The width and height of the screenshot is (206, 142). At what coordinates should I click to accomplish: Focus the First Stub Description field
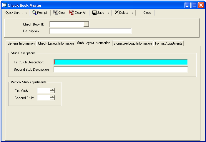pyautogui.click(x=121, y=62)
